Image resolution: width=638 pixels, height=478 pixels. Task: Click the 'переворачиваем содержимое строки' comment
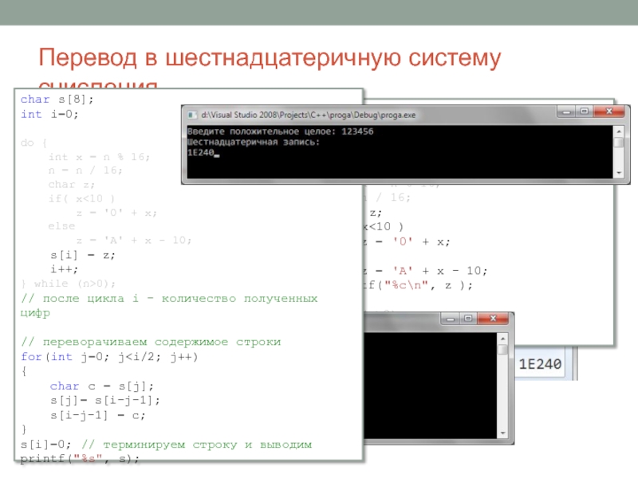[x=151, y=343]
